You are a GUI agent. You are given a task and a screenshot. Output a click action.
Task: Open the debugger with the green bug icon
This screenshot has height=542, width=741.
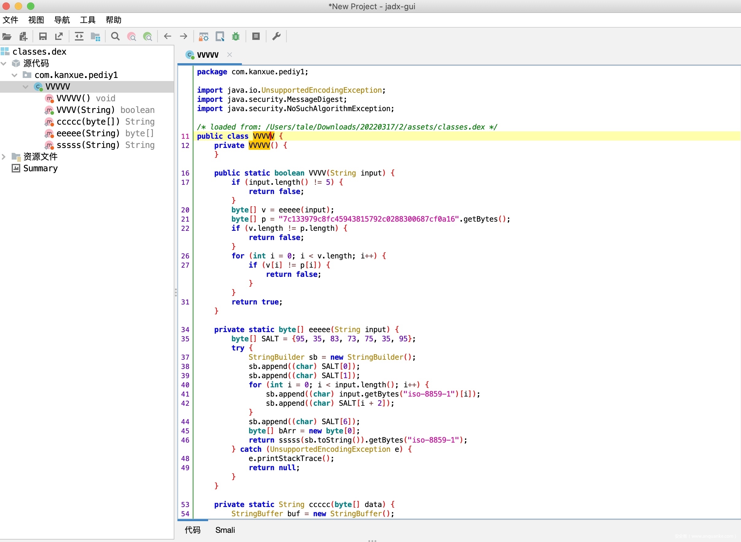click(236, 37)
